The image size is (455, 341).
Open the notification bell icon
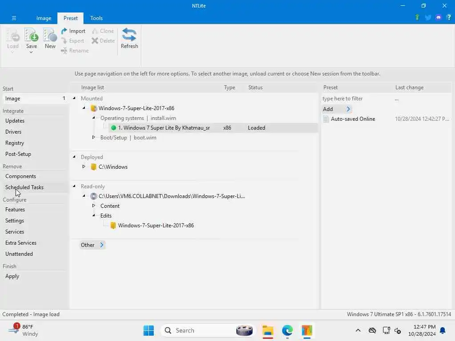click(443, 330)
